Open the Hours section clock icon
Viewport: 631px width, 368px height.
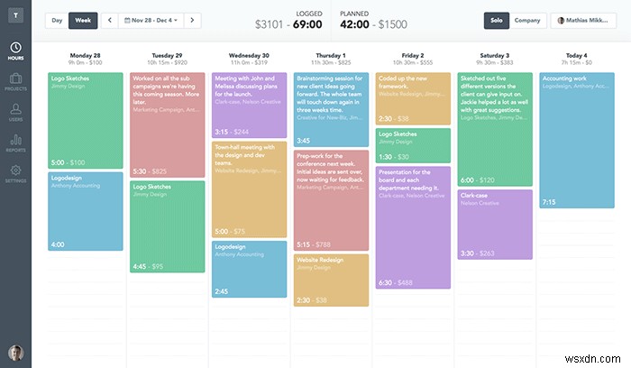click(15, 51)
